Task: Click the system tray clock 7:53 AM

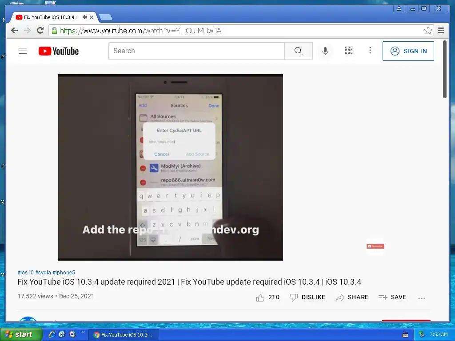Action: (439, 334)
